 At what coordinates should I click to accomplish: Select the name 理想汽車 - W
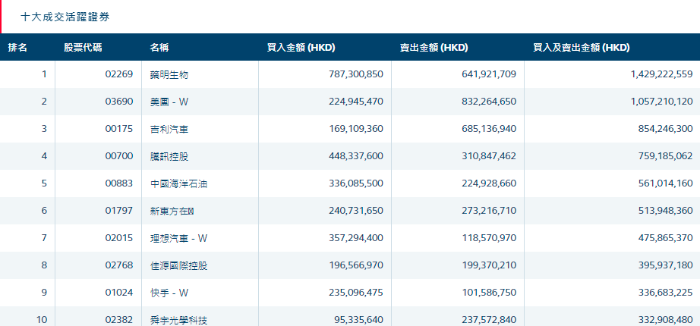pos(179,239)
